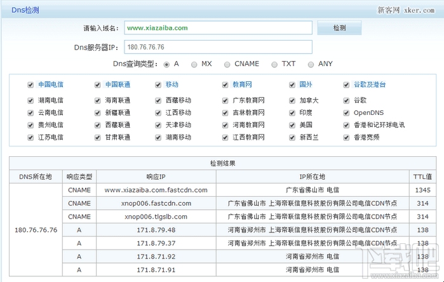Select the TXT query type radio button

(274, 64)
